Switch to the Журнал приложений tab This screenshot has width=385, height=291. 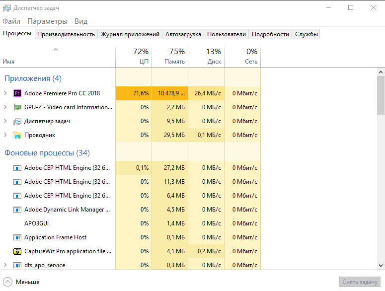[x=130, y=34]
